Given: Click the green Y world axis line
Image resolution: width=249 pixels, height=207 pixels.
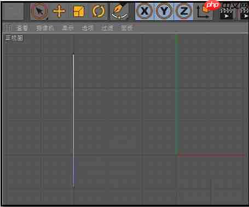Looking at the screenshot, I should pos(177,94).
